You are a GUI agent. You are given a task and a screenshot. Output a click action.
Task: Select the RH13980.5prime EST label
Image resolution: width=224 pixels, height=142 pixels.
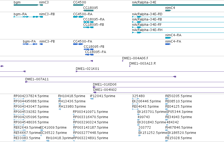pos(72,107)
